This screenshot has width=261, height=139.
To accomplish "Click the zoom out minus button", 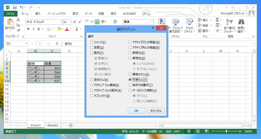I will click(213, 131).
